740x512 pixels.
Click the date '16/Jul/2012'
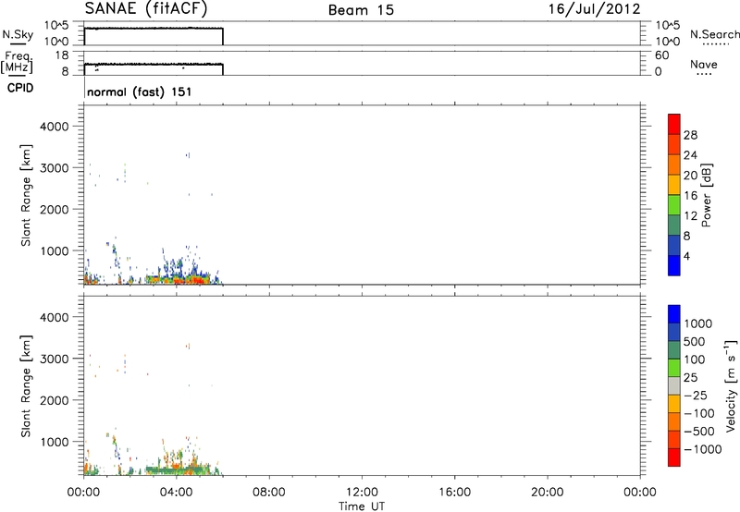click(x=594, y=9)
